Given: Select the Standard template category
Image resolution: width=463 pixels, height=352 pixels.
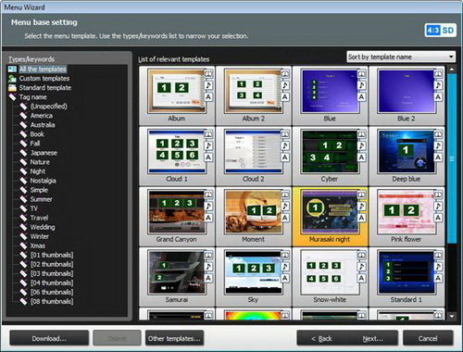Looking at the screenshot, I should point(45,88).
